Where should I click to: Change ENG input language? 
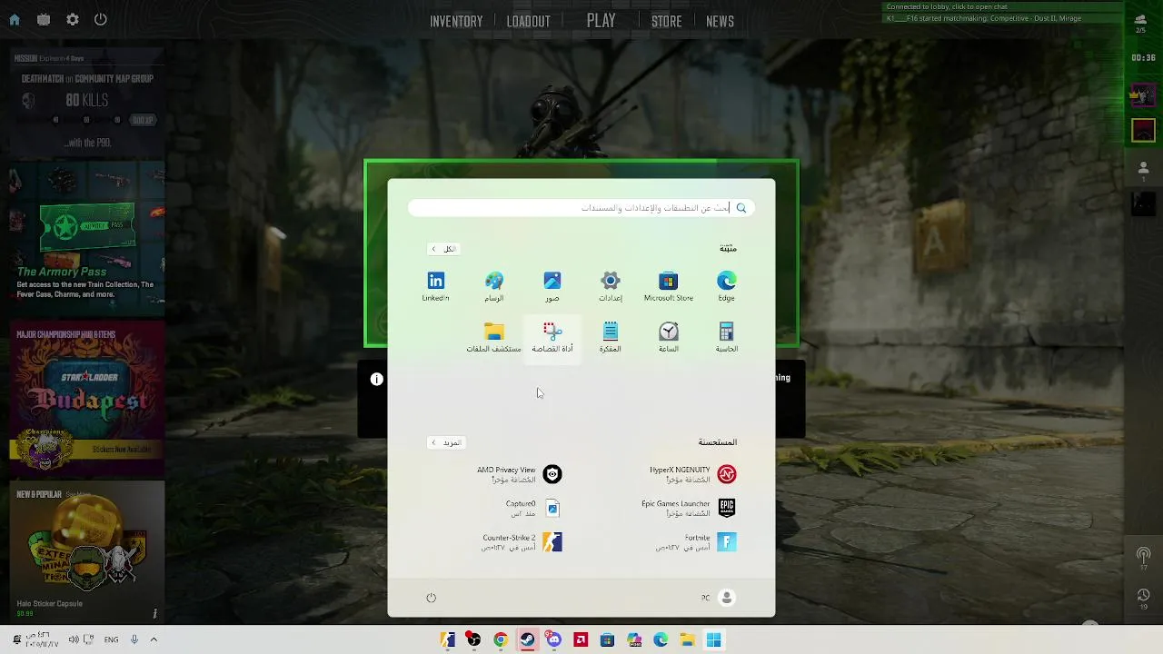[x=111, y=639]
